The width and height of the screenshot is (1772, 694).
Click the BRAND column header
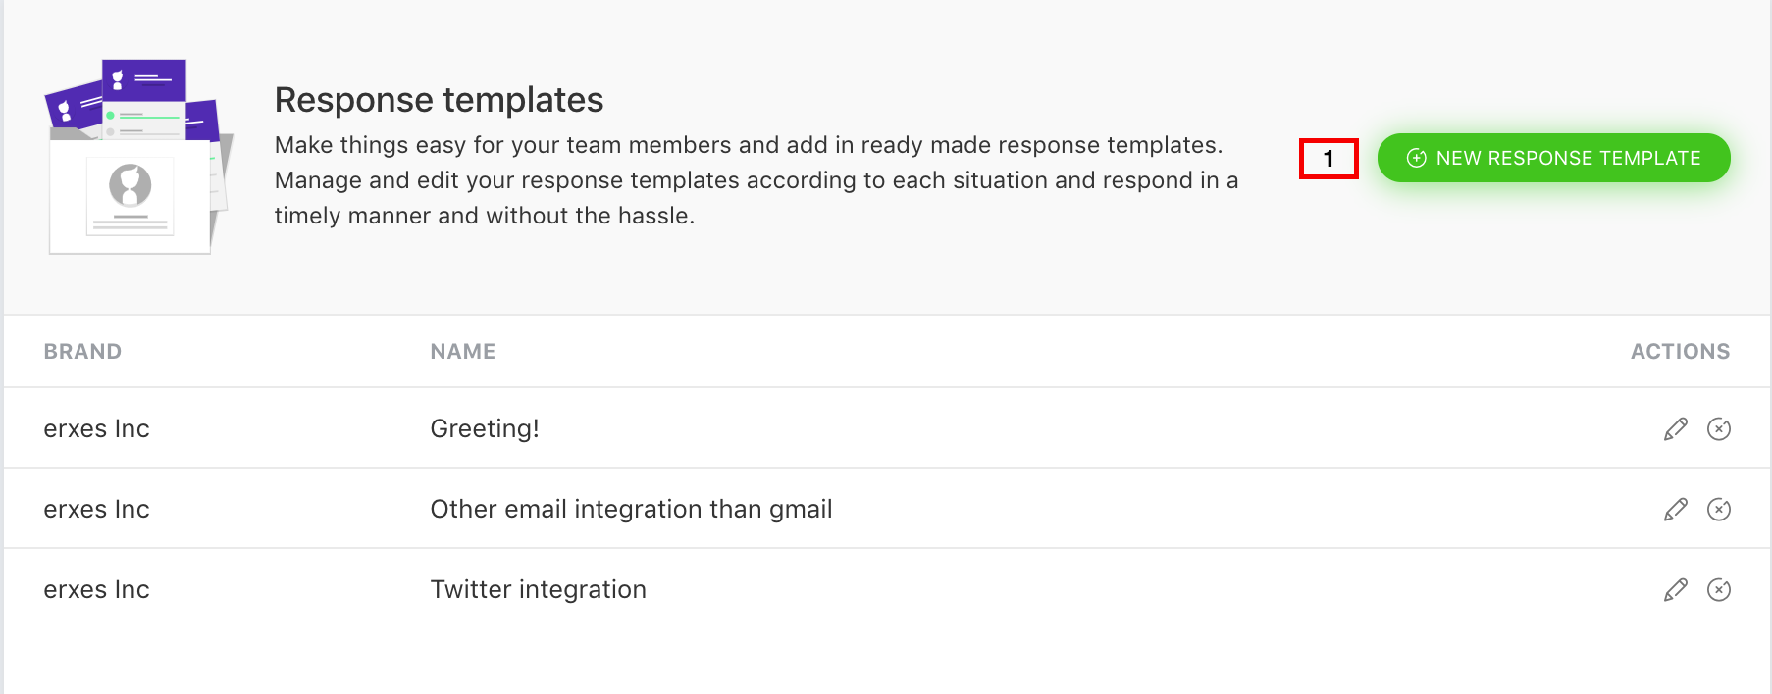82,351
